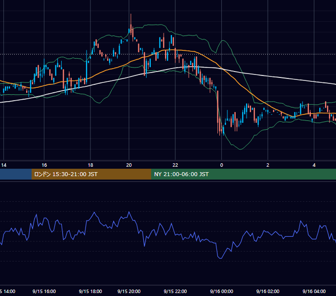This screenshot has height=296, width=336.
Task: Click the 9/16 00:00 time label
Action: (x=221, y=291)
